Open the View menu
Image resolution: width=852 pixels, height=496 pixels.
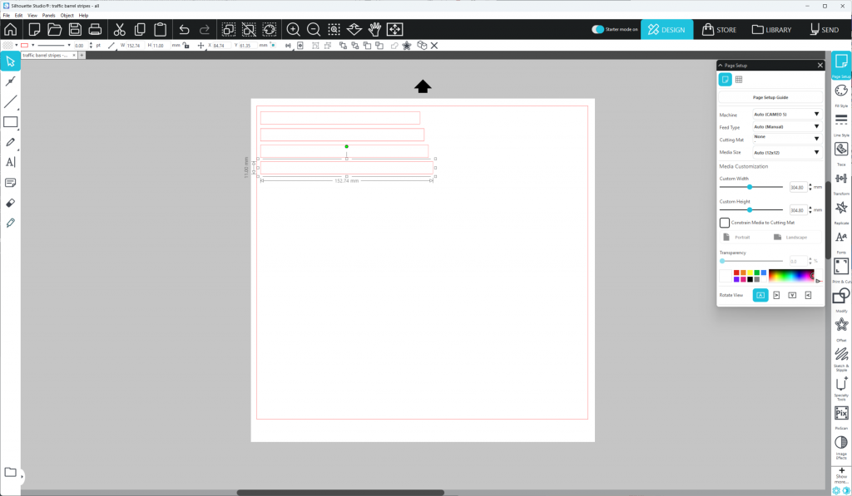pyautogui.click(x=32, y=15)
